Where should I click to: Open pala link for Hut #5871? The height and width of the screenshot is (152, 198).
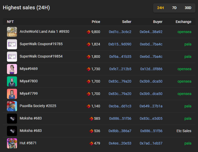[x=188, y=143]
